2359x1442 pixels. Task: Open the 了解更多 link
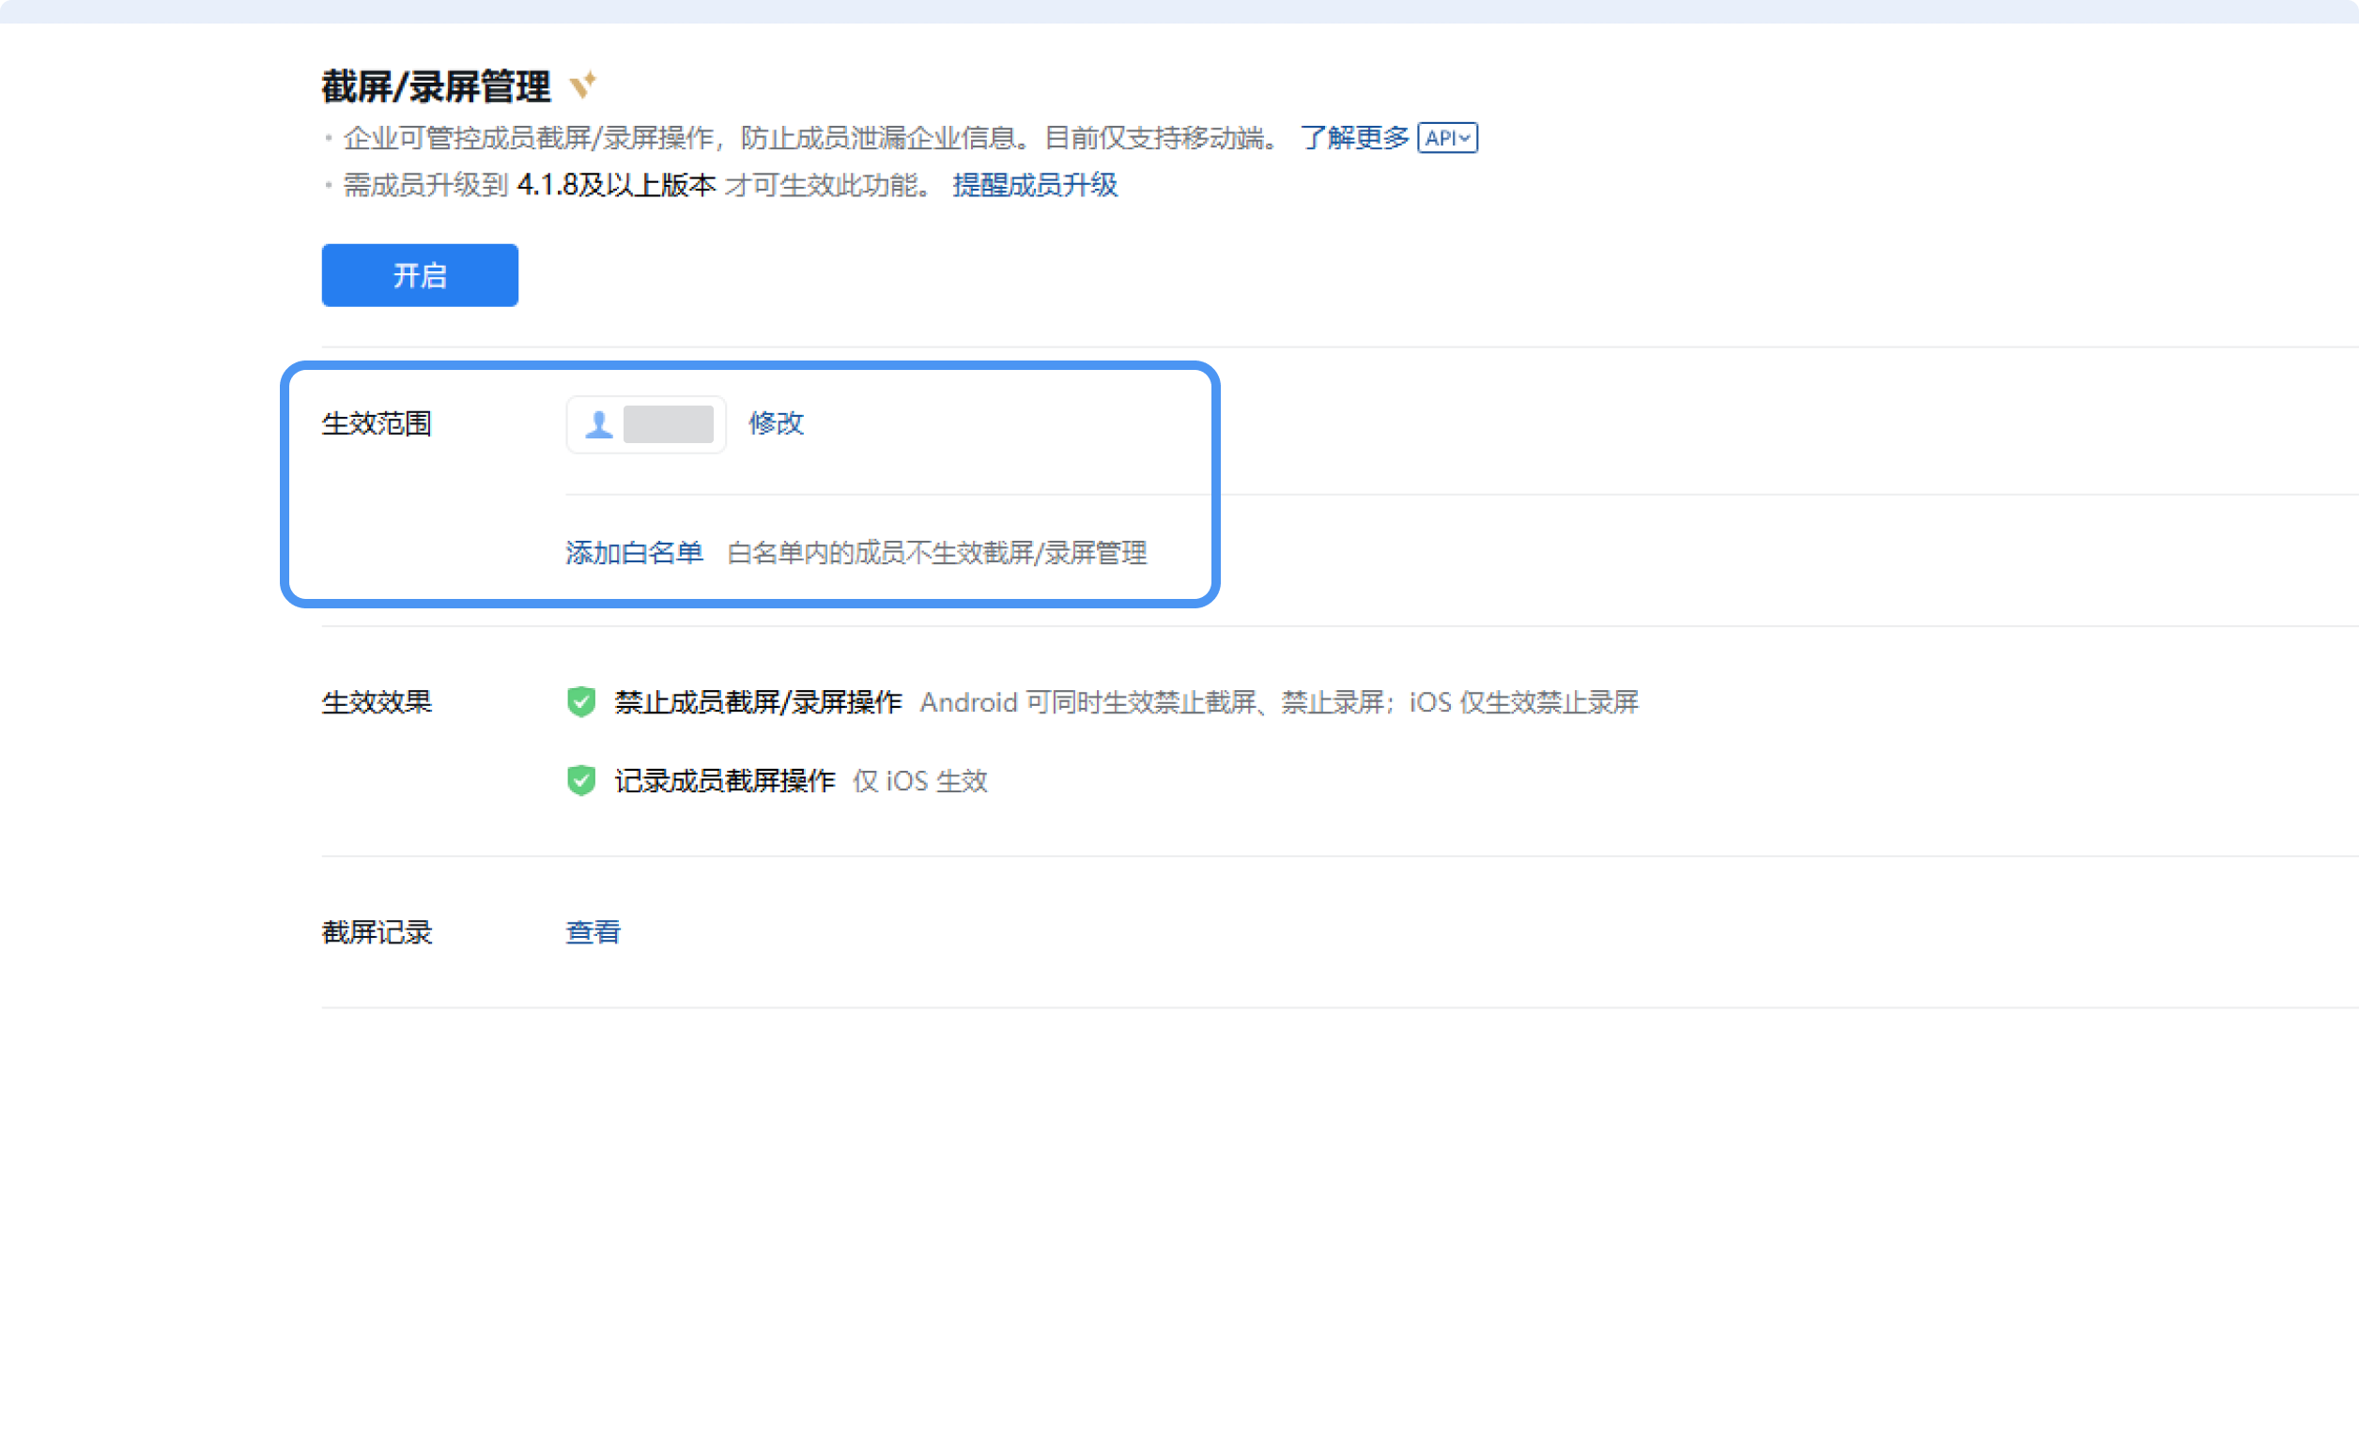coord(1354,138)
